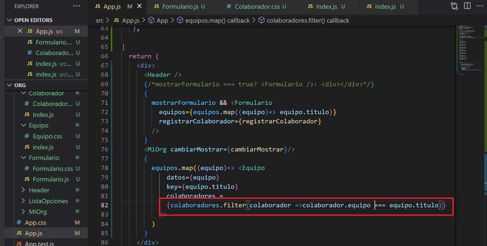Open editor more actions menu
The width and height of the screenshot is (487, 246).
click(480, 6)
